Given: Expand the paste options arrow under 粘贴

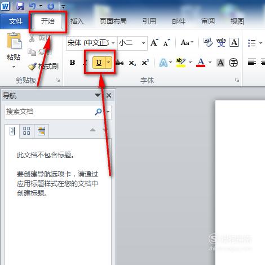Looking at the screenshot, I should click(x=14, y=67).
